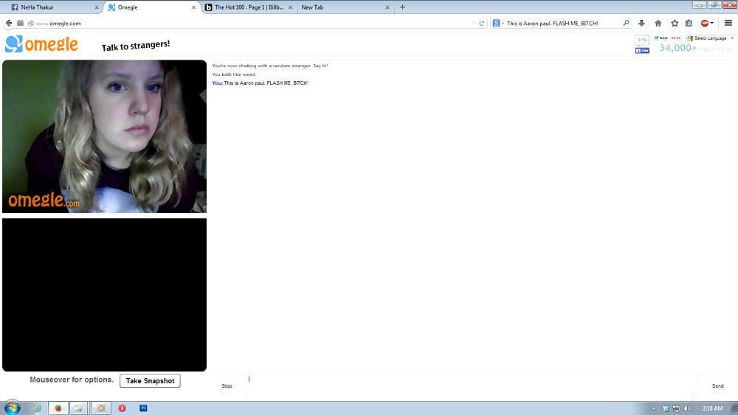This screenshot has height=415, width=738.
Task: Show hidden system tray icons
Action: point(654,408)
